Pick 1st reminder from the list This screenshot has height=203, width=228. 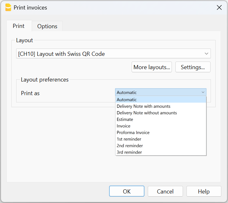(x=129, y=139)
